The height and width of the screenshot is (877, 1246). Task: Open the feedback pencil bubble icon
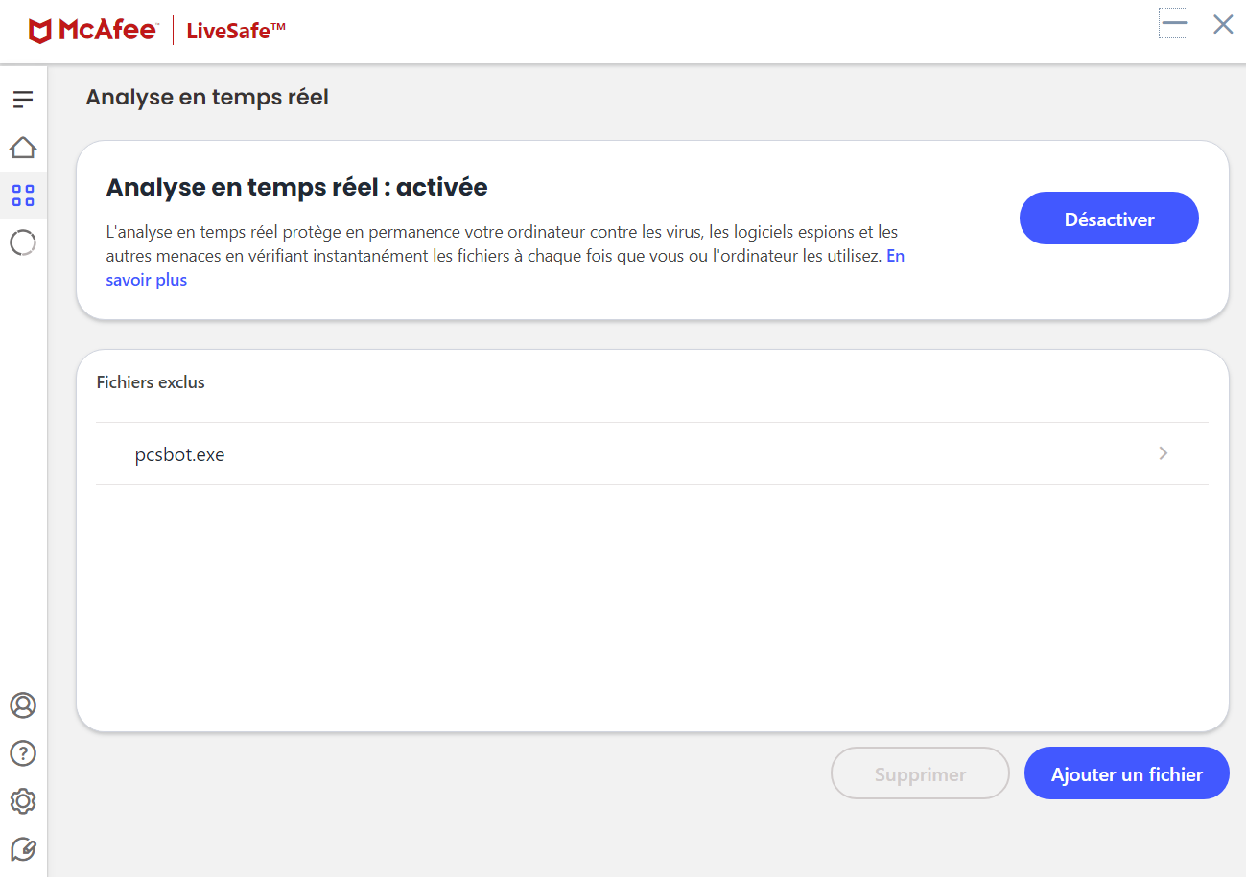tap(23, 849)
